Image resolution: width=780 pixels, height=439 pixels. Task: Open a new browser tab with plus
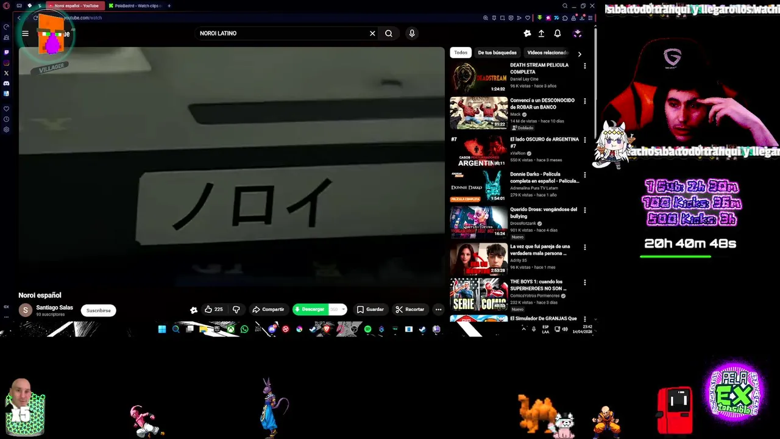169,5
